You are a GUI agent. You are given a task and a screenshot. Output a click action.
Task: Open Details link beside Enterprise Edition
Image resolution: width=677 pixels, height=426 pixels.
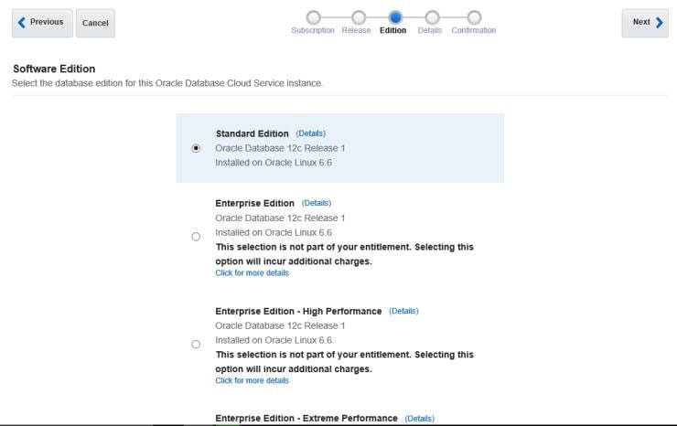coord(316,203)
